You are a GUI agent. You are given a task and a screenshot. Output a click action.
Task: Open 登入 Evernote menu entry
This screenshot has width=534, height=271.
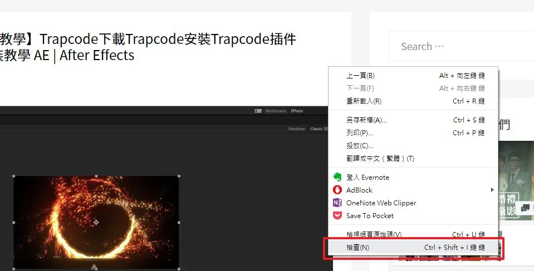[413, 177]
